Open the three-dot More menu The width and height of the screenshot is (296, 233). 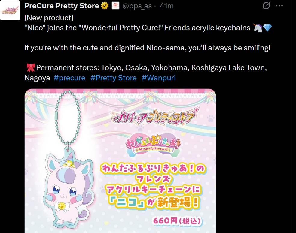point(279,6)
